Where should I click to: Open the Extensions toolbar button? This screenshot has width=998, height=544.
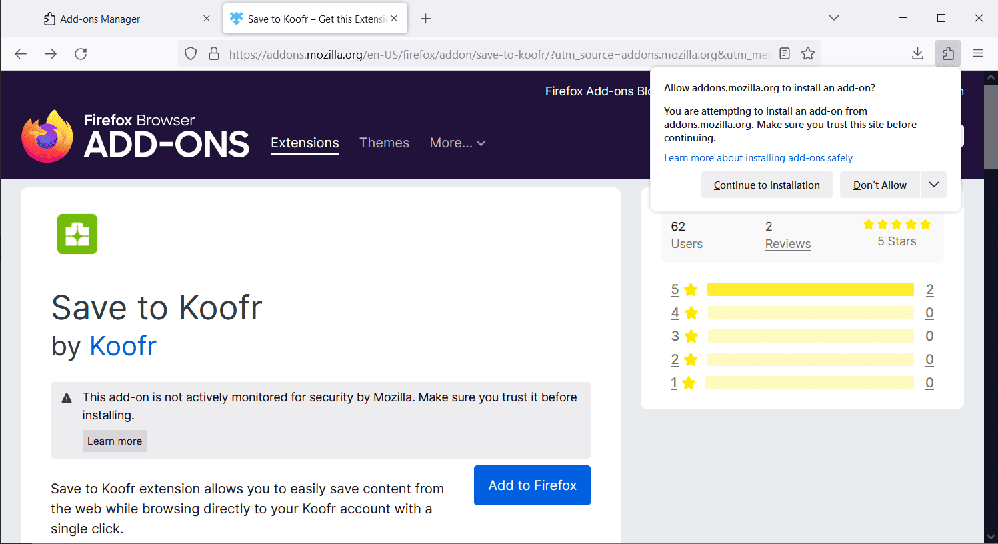pyautogui.click(x=948, y=54)
